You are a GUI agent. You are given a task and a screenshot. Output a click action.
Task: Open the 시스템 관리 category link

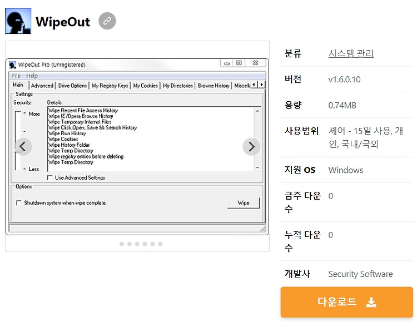pyautogui.click(x=351, y=53)
